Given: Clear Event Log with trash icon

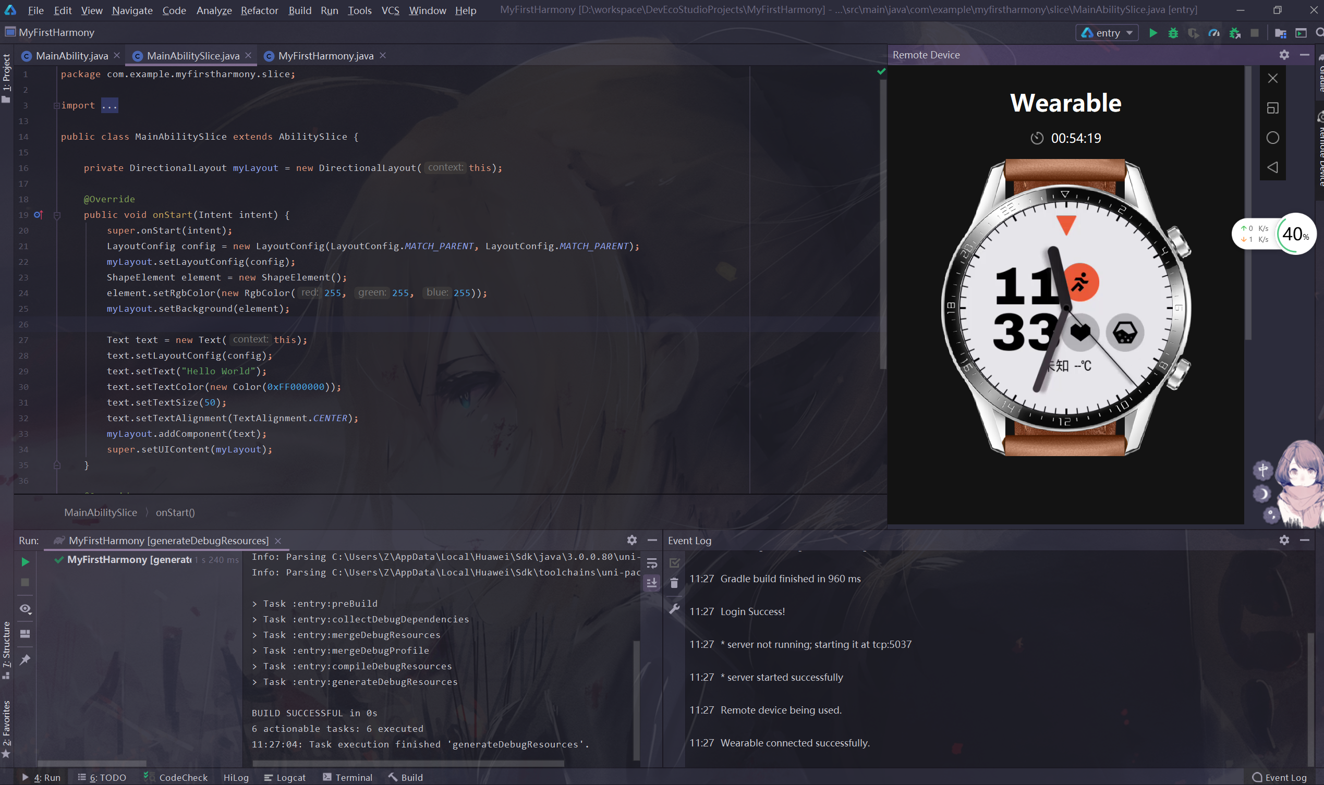Looking at the screenshot, I should [x=674, y=583].
